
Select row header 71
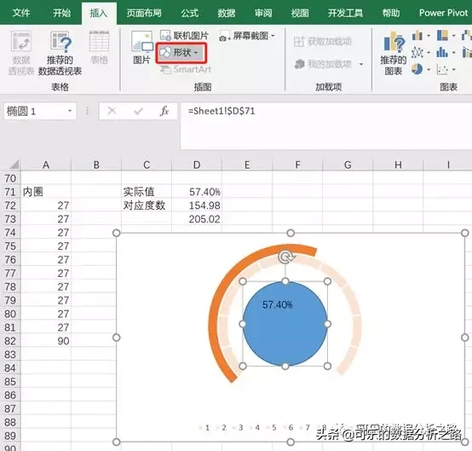[10, 192]
